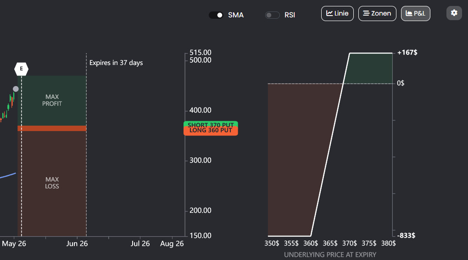The width and height of the screenshot is (468, 260).
Task: Click the gray current-price dot on chart
Action: tap(16, 89)
